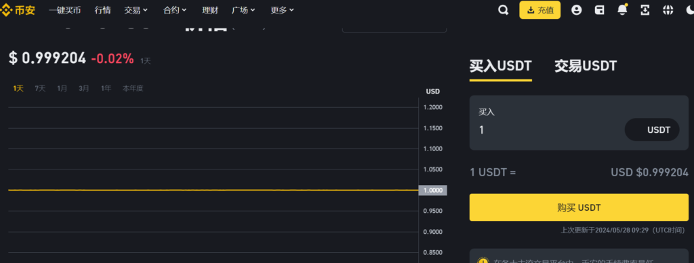The width and height of the screenshot is (694, 263).
Task: Open the user profile icon
Action: 576,9
